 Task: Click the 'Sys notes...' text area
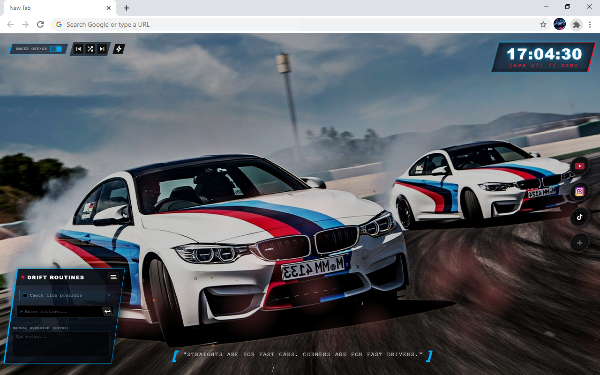[61, 344]
